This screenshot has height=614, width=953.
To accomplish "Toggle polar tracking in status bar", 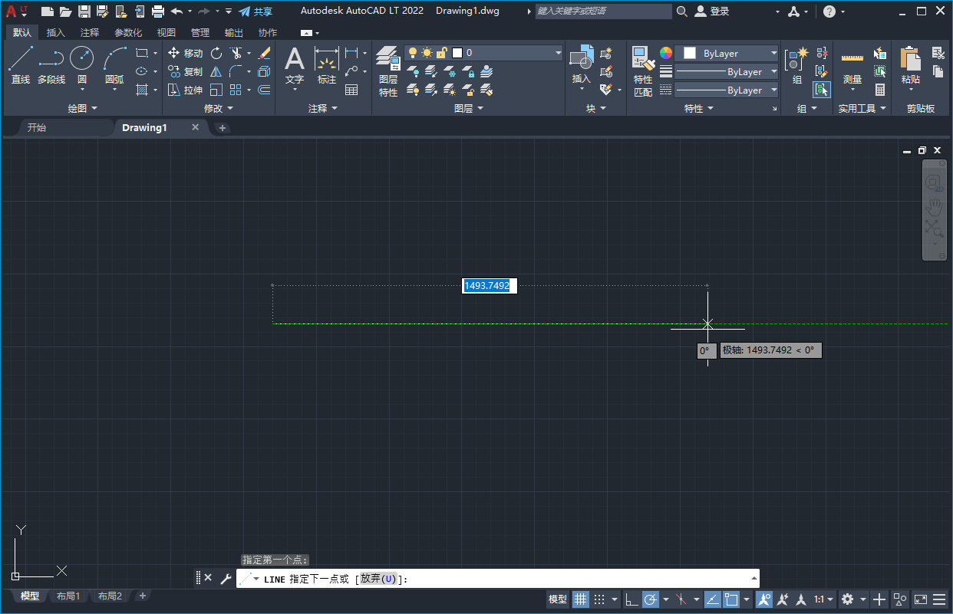I will point(651,599).
